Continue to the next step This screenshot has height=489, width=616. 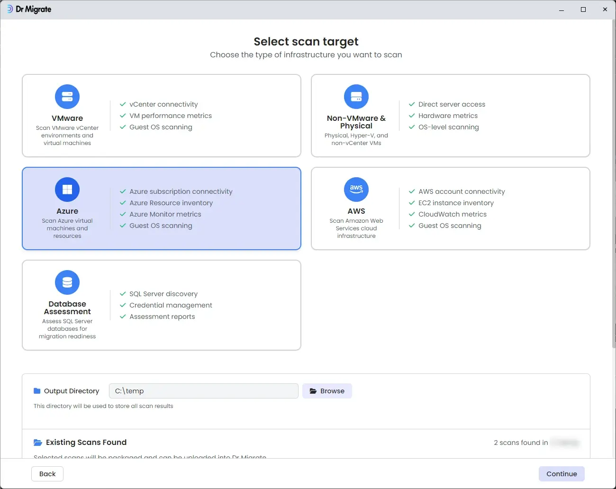pos(562,474)
